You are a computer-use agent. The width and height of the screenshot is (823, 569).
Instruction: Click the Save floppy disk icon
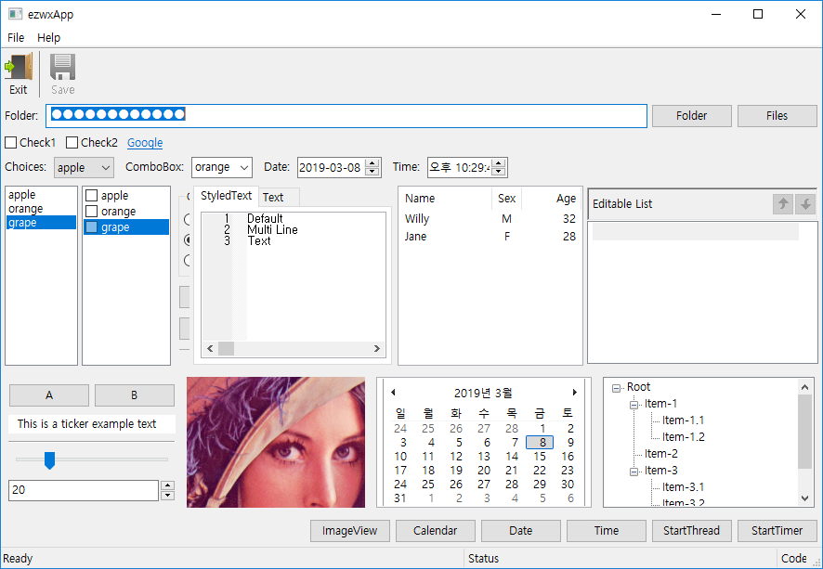point(62,67)
